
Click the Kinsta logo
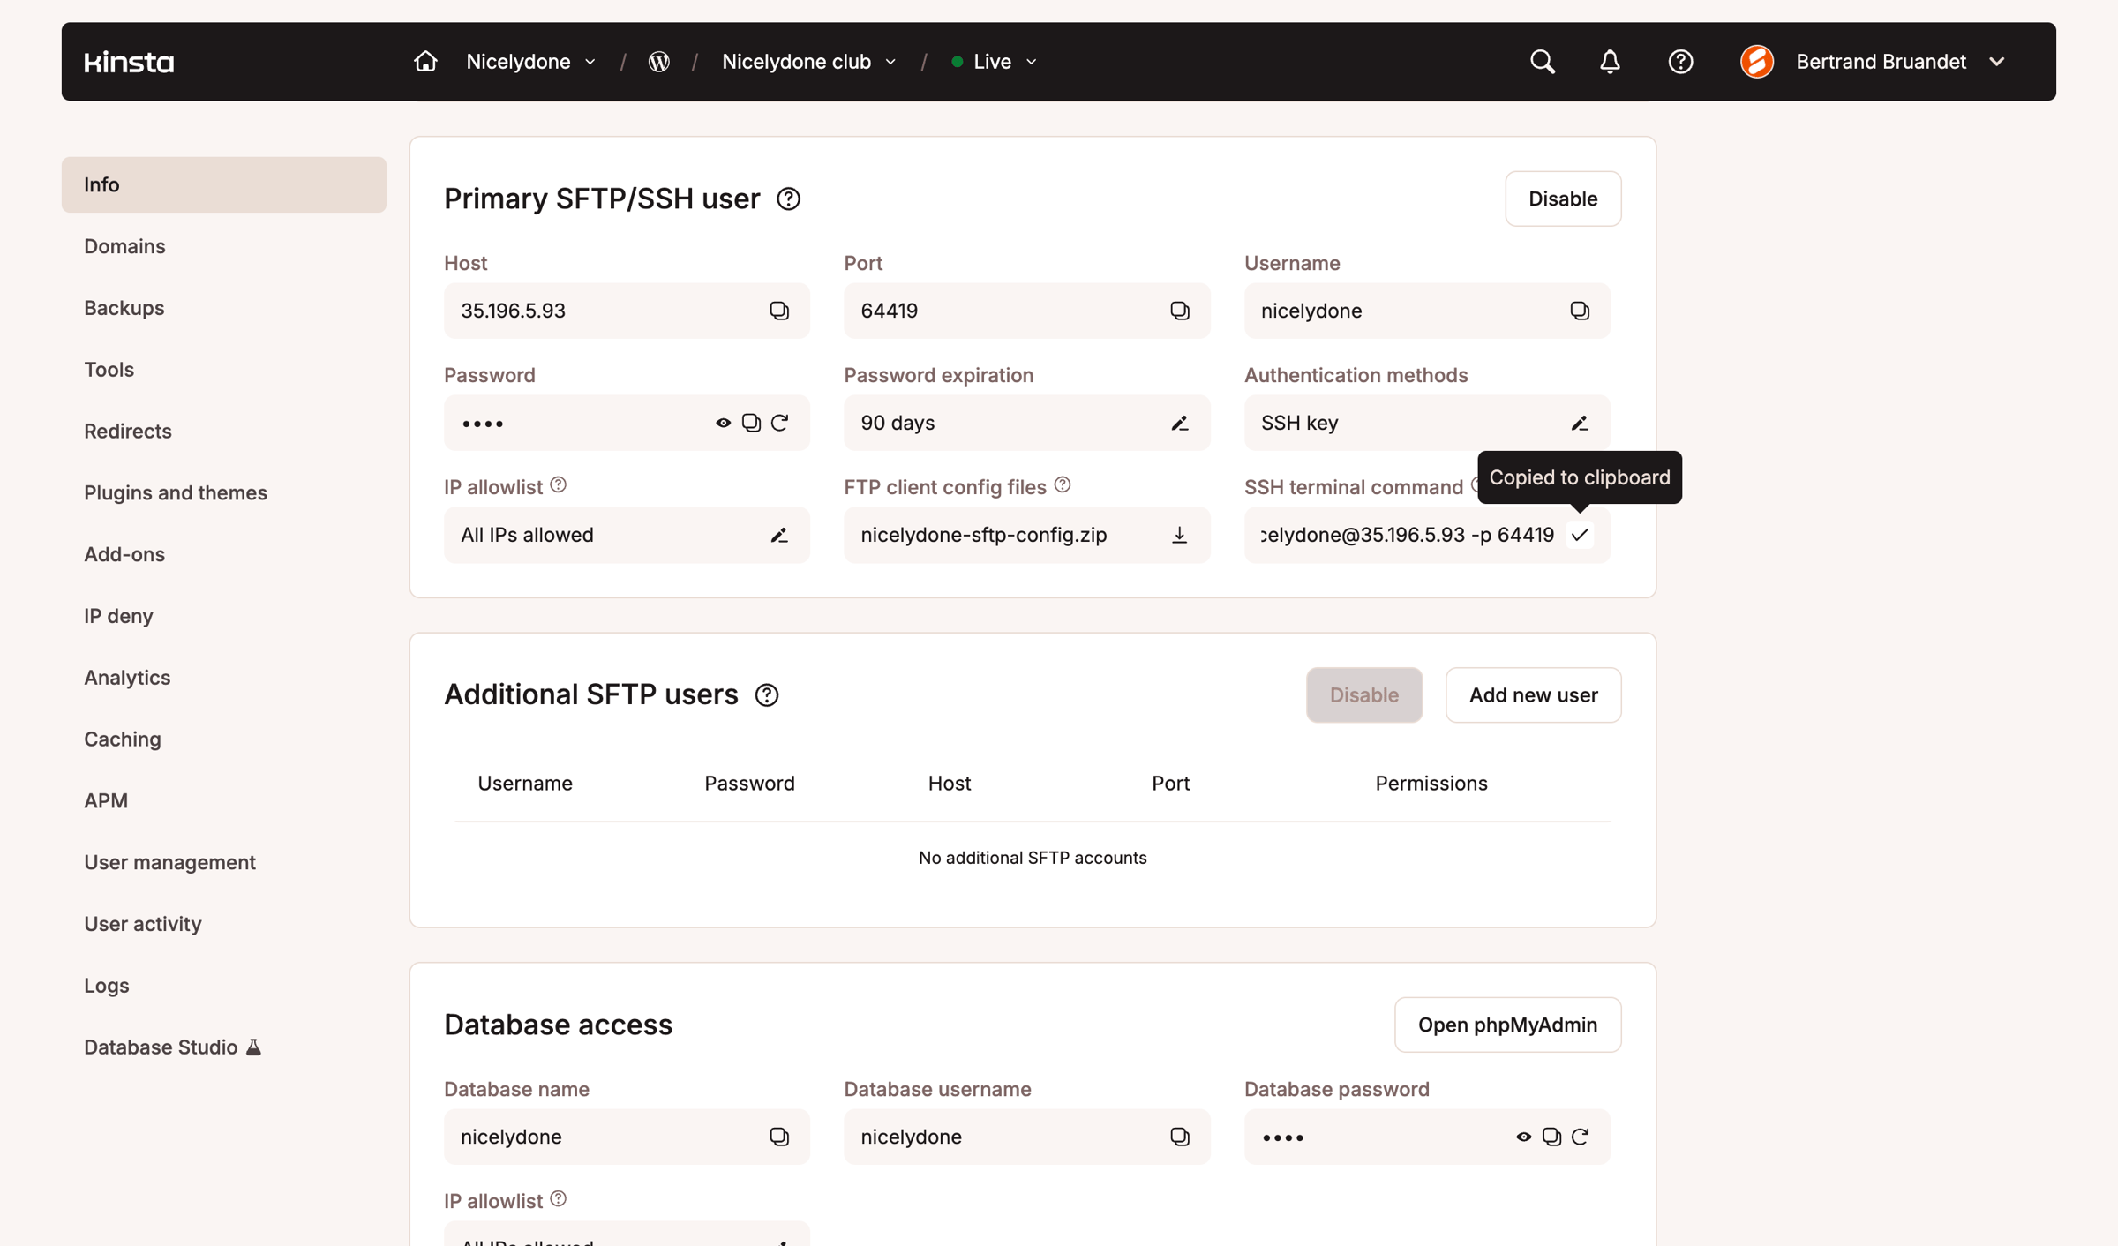point(129,62)
